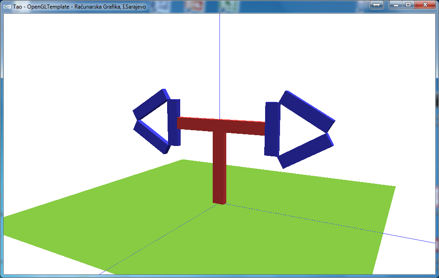439x278 pixels.
Task: Minimize the OpenGLTemplate window
Action: pos(396,5)
